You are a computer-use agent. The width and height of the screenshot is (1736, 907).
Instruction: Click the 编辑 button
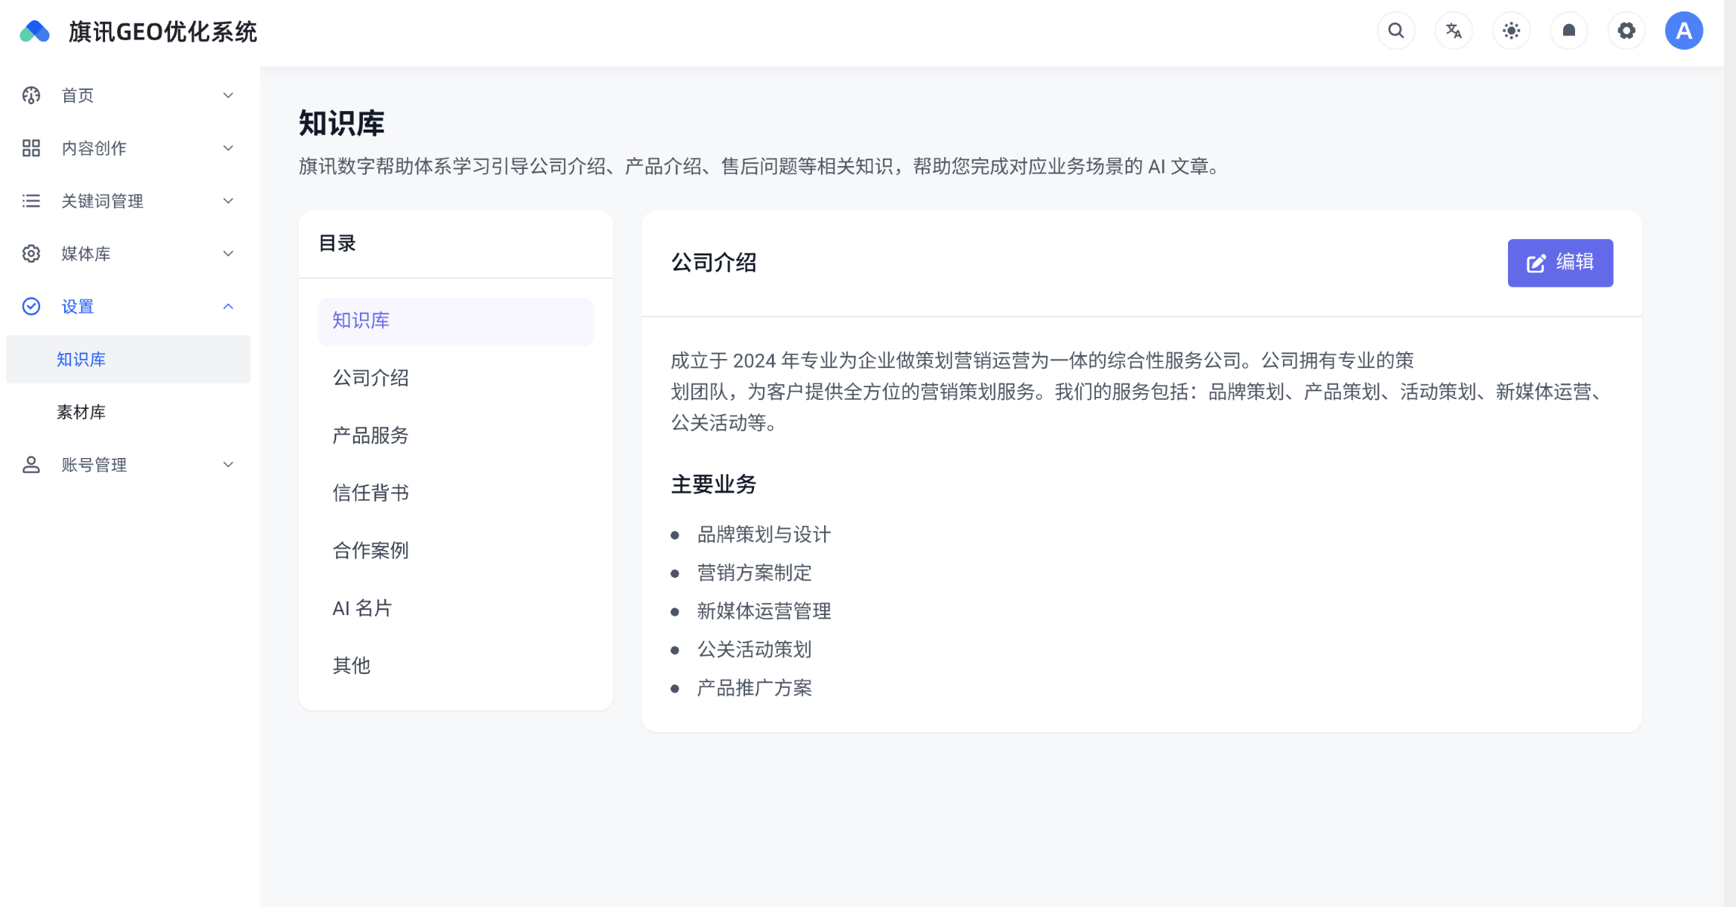click(x=1559, y=263)
